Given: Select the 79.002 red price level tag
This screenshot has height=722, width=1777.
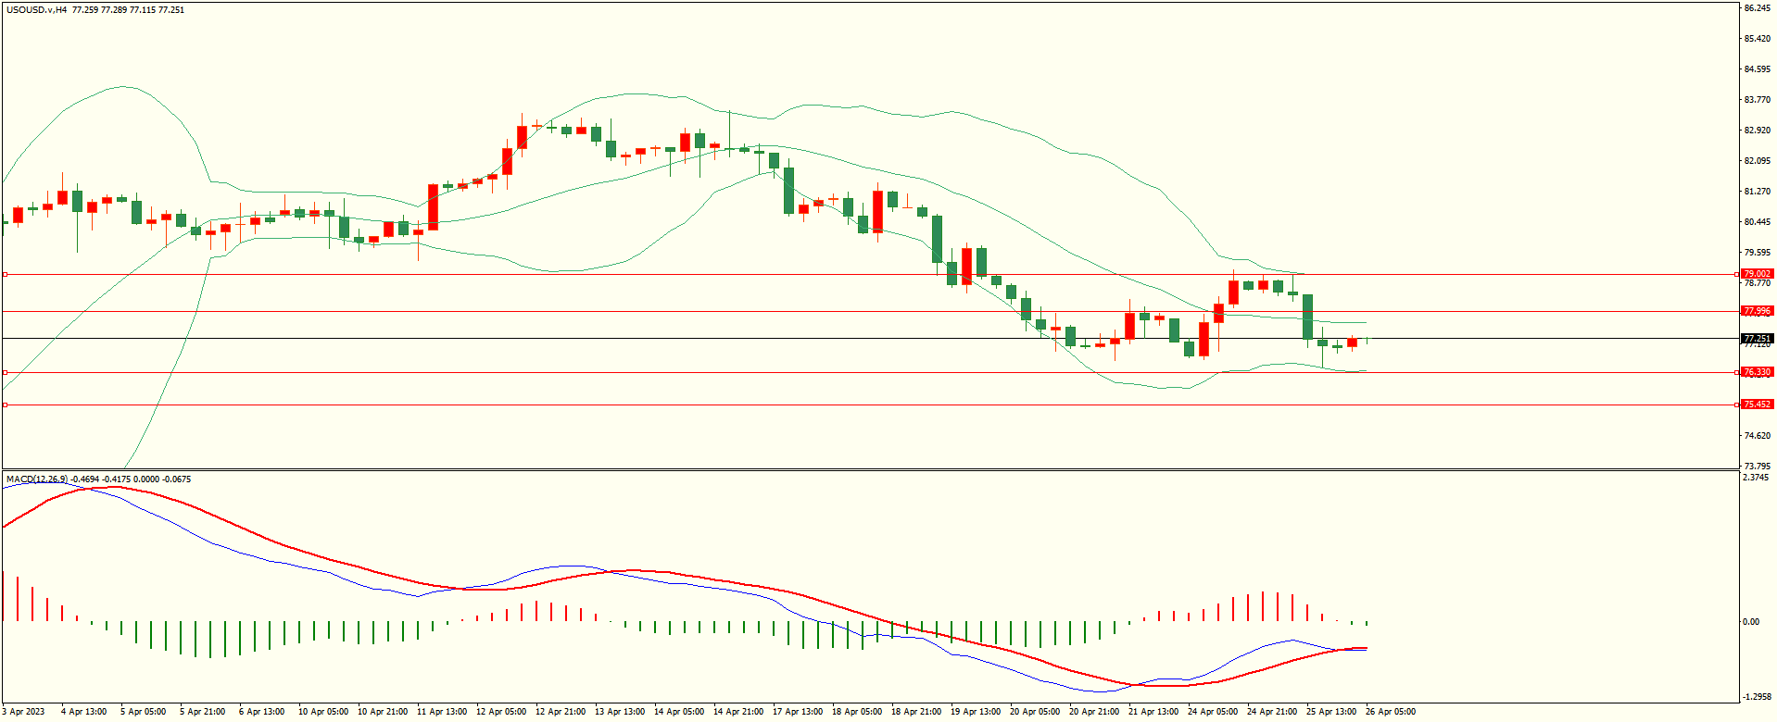Looking at the screenshot, I should click(x=1757, y=274).
